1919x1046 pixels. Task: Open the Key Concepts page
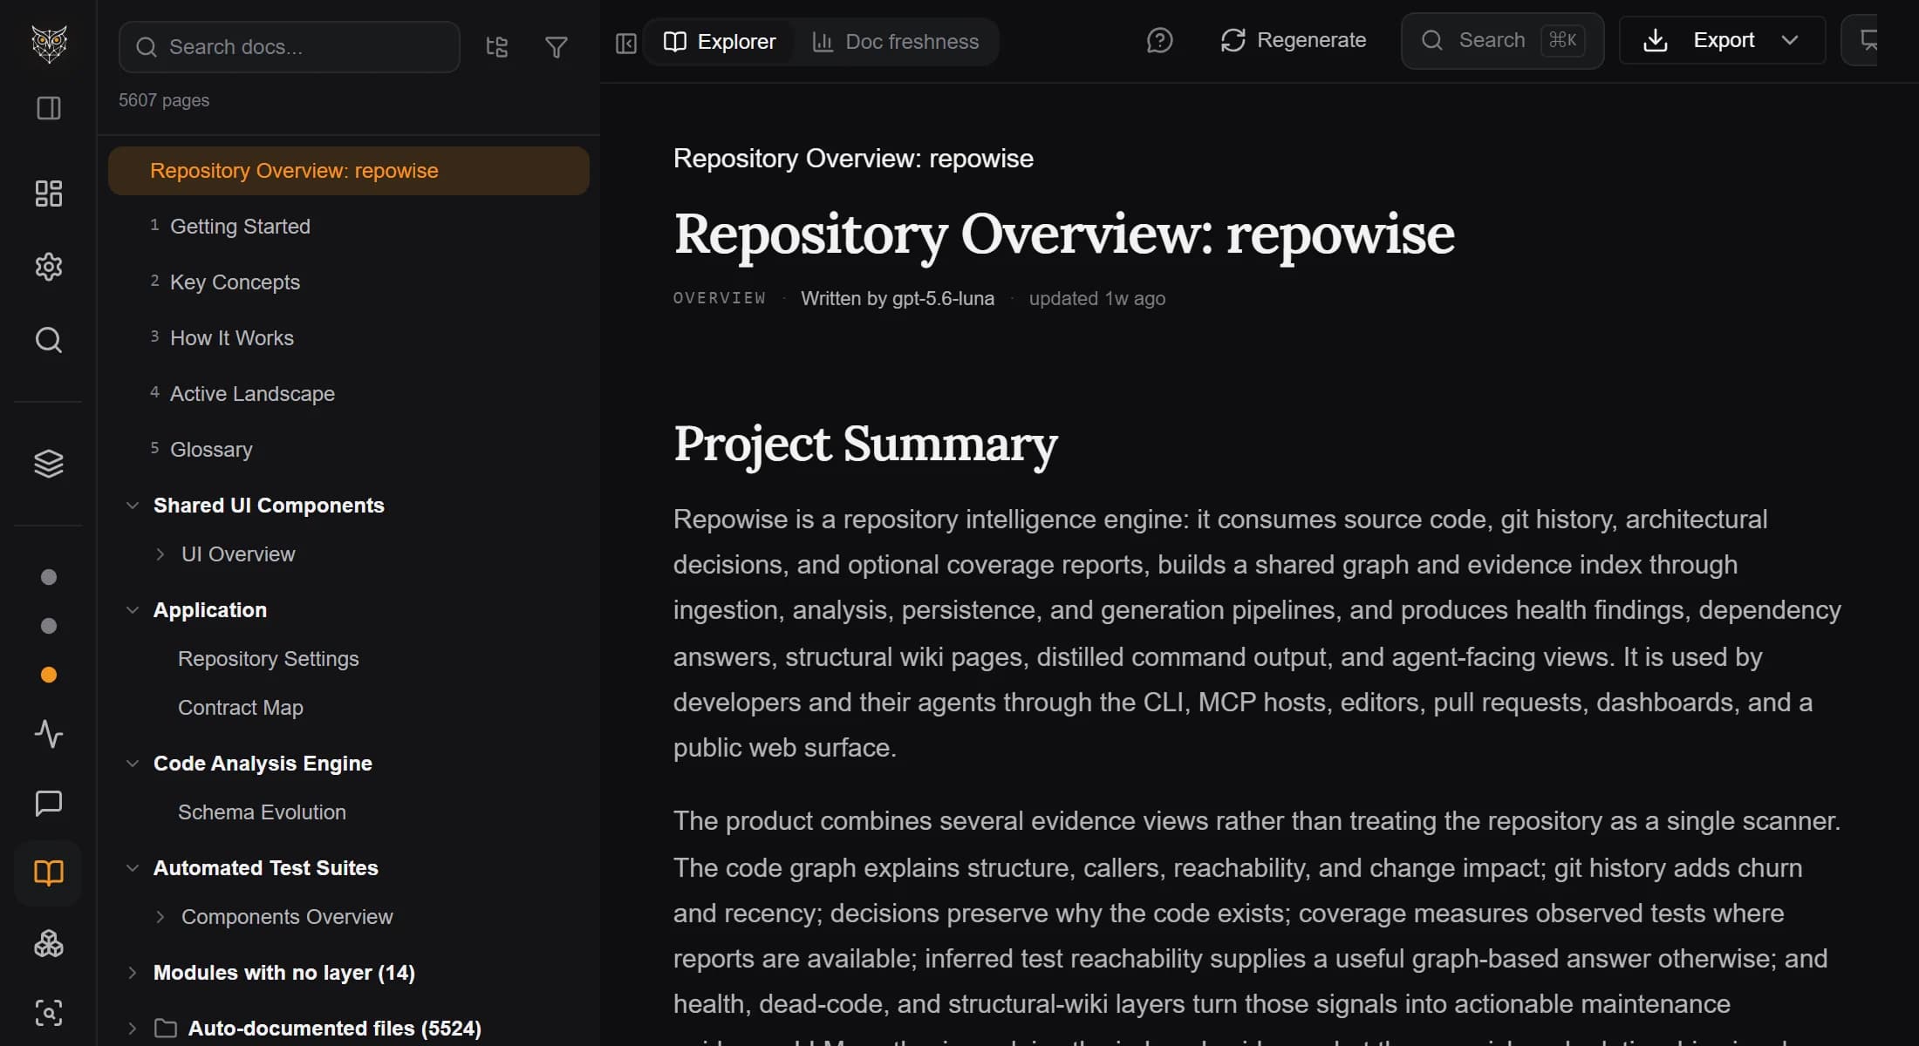[235, 282]
